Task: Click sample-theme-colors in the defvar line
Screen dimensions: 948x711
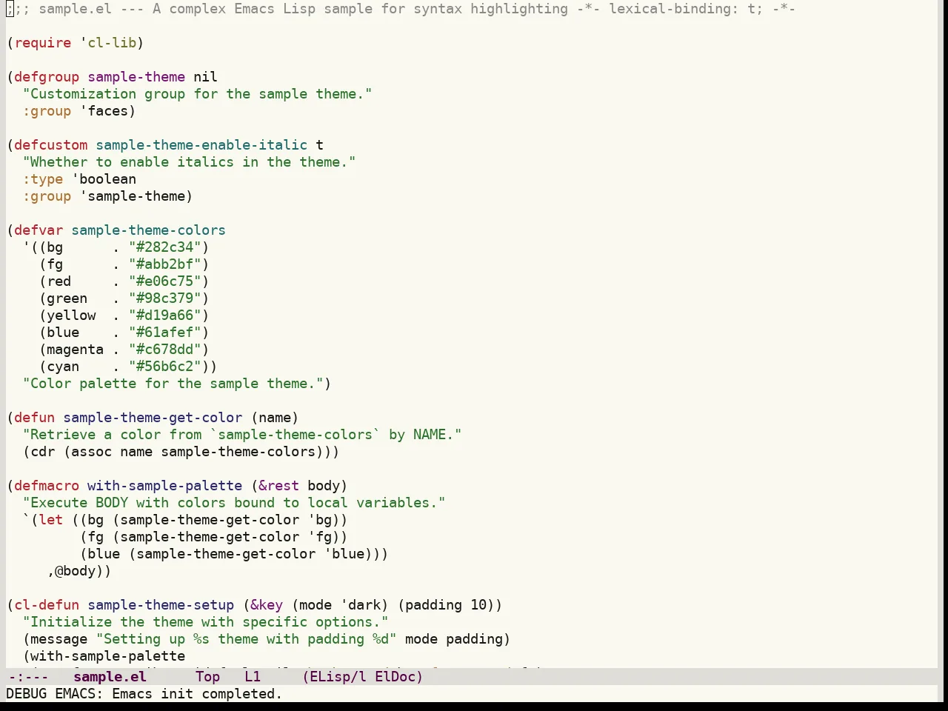Action: [149, 230]
